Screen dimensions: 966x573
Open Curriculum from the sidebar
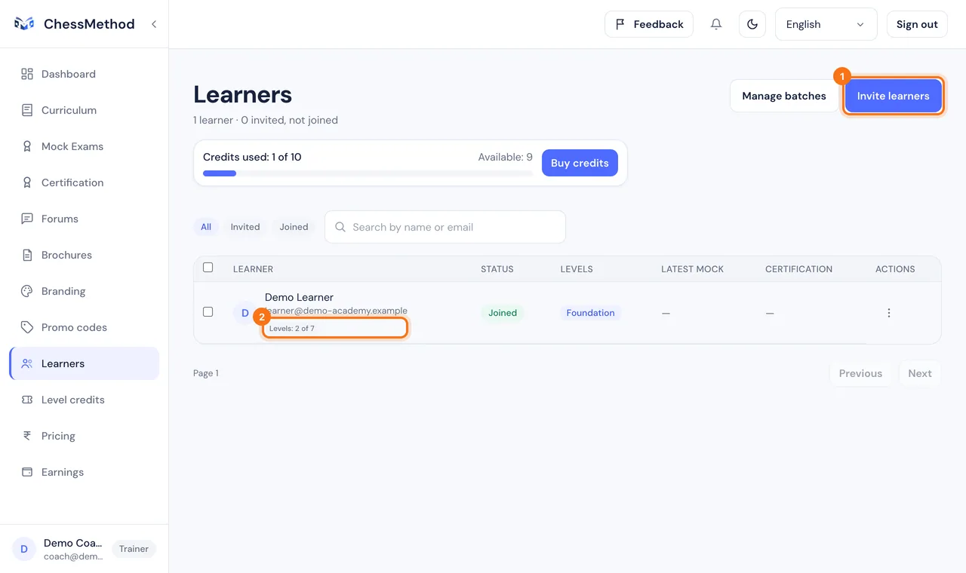85,110
